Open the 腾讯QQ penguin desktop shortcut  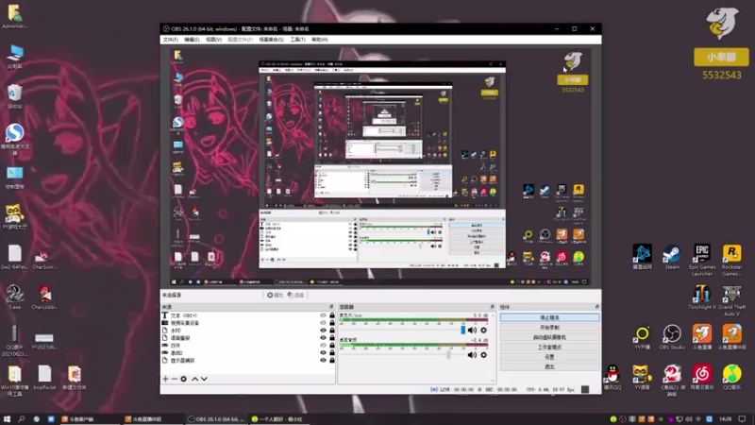pos(612,377)
